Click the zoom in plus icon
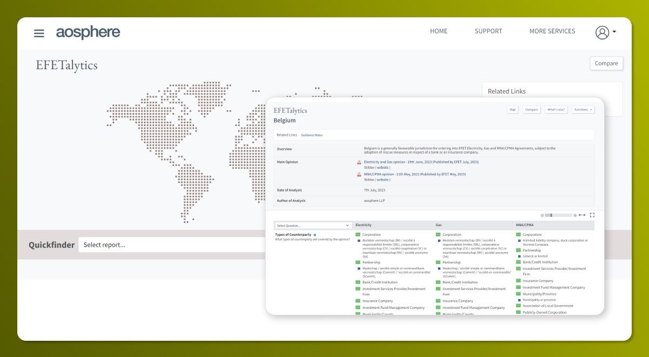Image resolution: width=649 pixels, height=357 pixels. click(575, 215)
